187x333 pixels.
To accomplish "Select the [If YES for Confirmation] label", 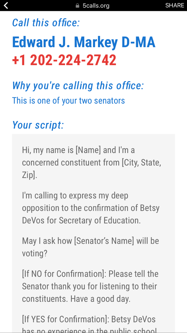I will [65, 319].
